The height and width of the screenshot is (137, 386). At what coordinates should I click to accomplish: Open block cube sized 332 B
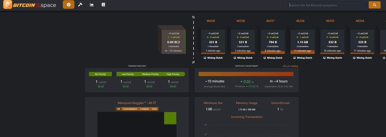click(332, 42)
